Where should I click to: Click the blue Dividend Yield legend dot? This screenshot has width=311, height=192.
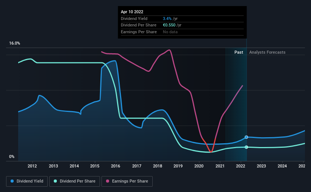tap(12, 181)
